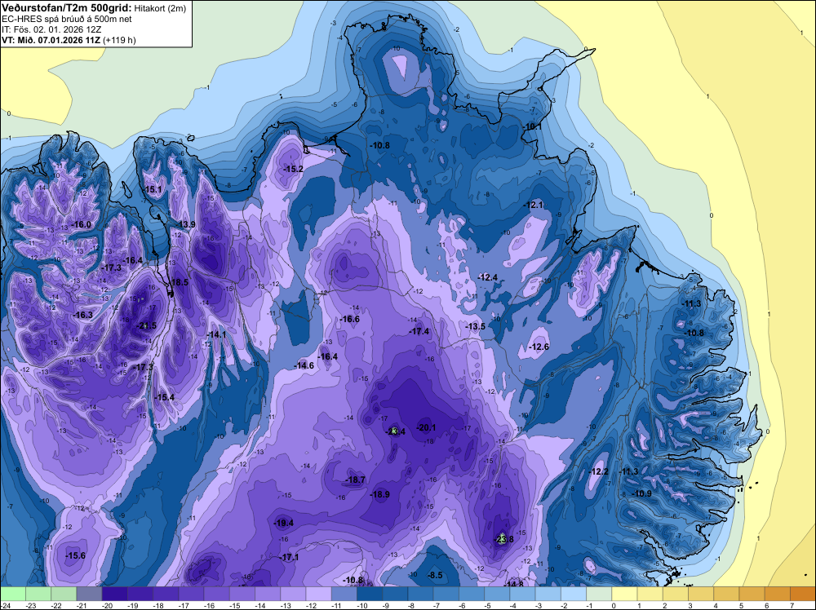Click the -10.1 temperature value
Image resolution: width=816 pixels, height=610 pixels.
(532, 127)
